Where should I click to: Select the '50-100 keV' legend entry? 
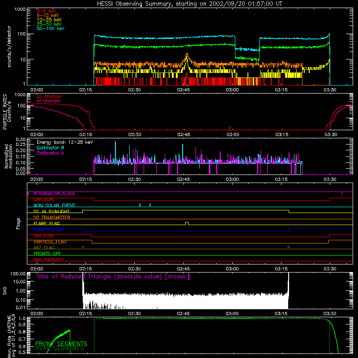pos(51,29)
